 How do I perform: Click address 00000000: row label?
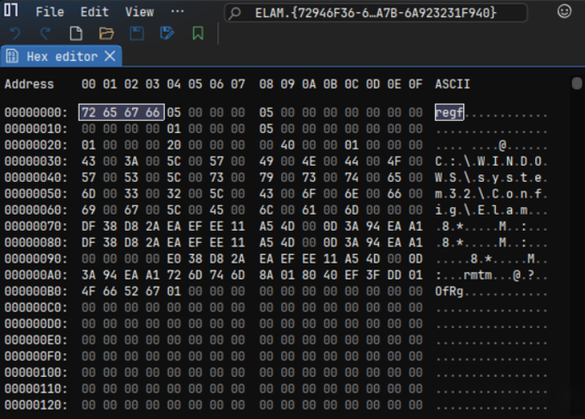coord(36,112)
